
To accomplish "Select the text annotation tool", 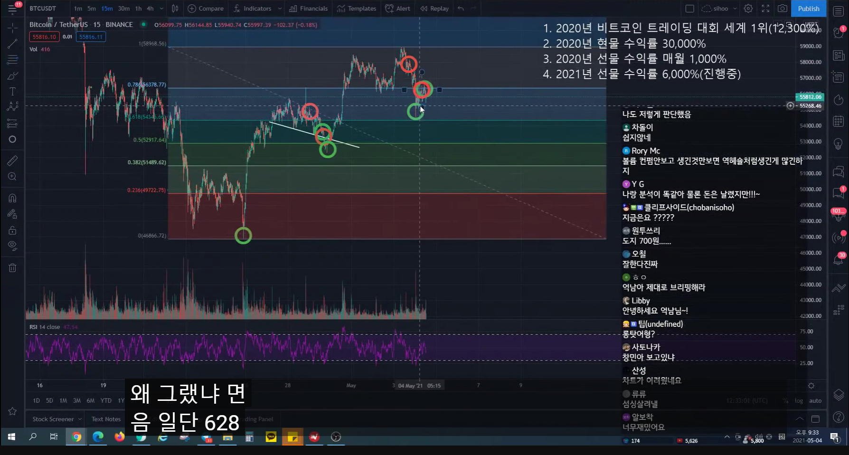I will (x=12, y=92).
